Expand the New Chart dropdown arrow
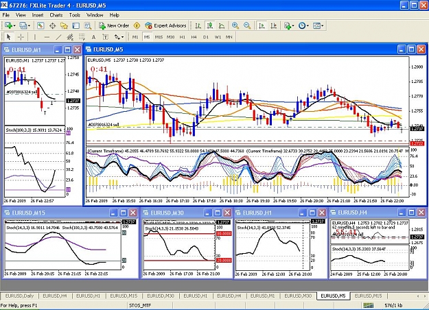Viewport: 429px width, 310px height. (14, 25)
